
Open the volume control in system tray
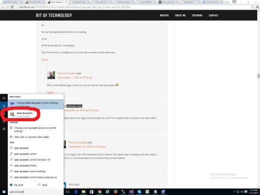242,192
